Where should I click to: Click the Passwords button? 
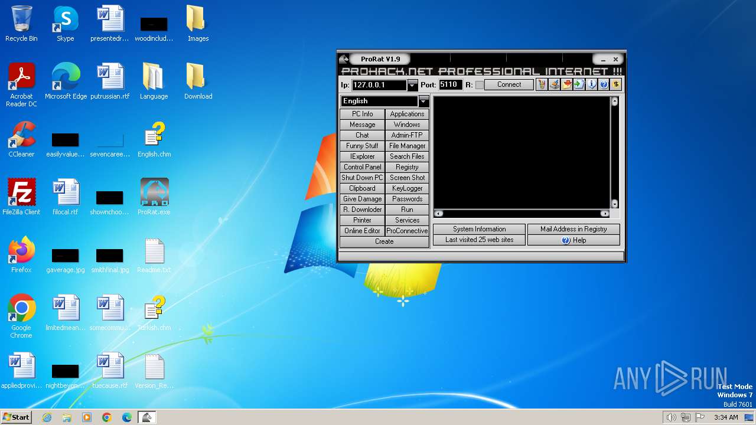[407, 199]
